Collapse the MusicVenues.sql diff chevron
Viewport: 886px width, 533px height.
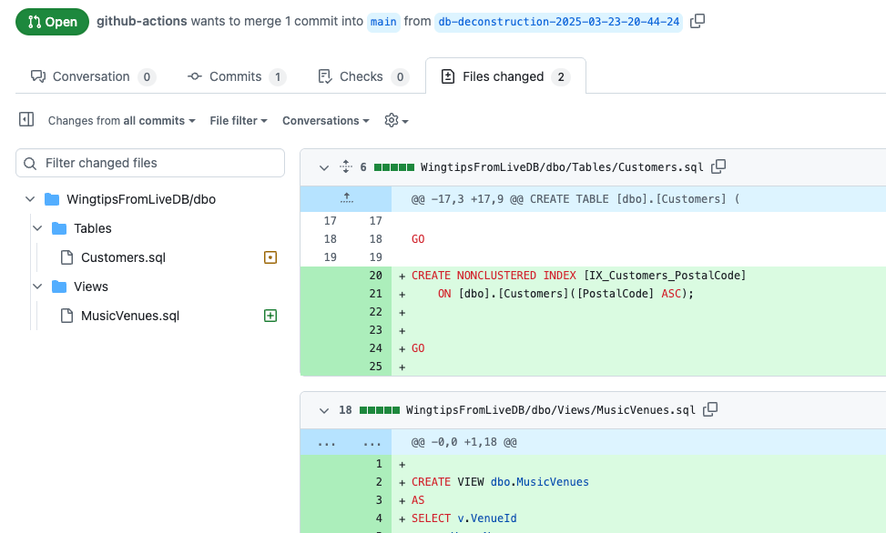click(x=324, y=410)
